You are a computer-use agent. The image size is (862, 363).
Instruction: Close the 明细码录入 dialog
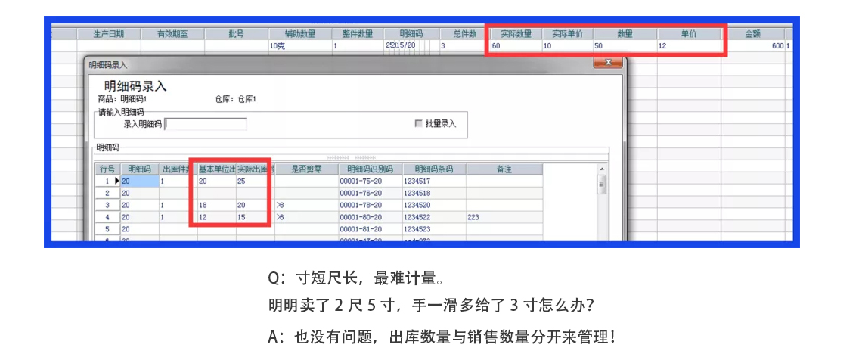[x=607, y=64]
